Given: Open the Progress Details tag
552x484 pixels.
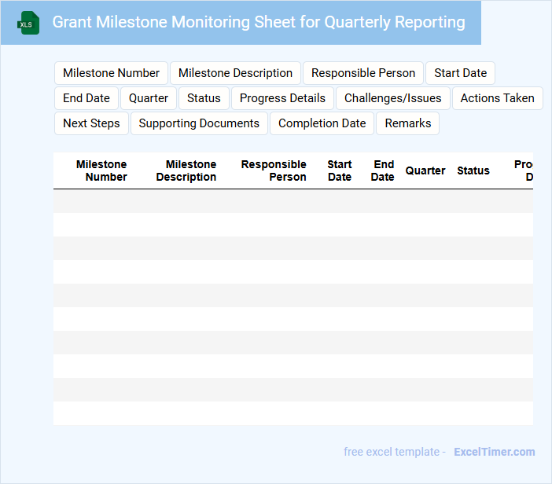Looking at the screenshot, I should coord(282,98).
